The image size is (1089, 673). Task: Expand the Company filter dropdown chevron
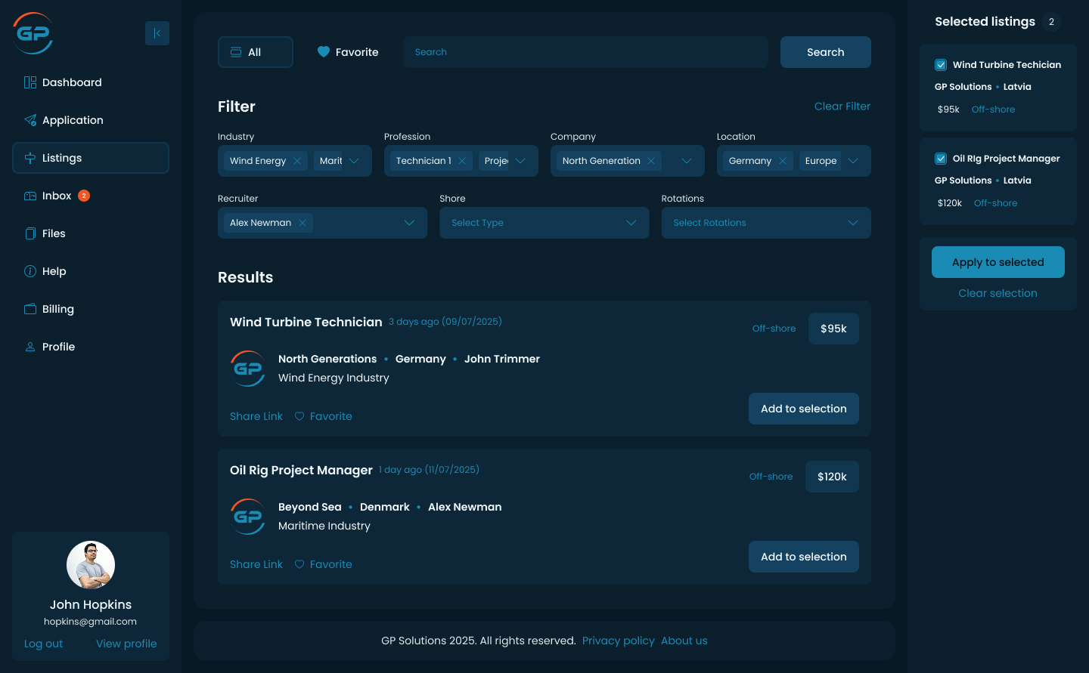point(686,161)
